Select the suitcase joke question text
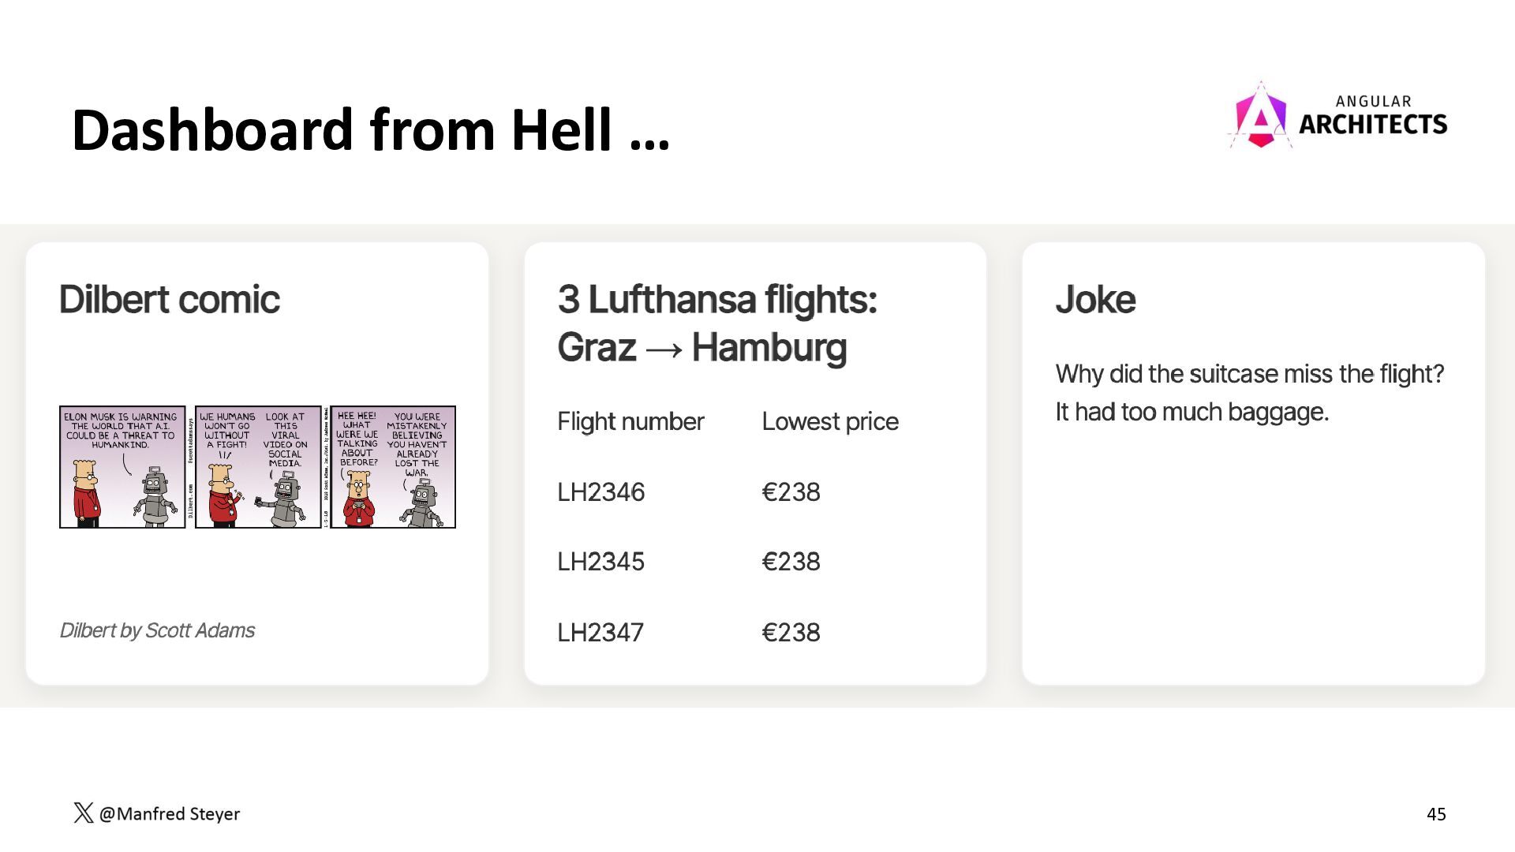 (x=1250, y=374)
